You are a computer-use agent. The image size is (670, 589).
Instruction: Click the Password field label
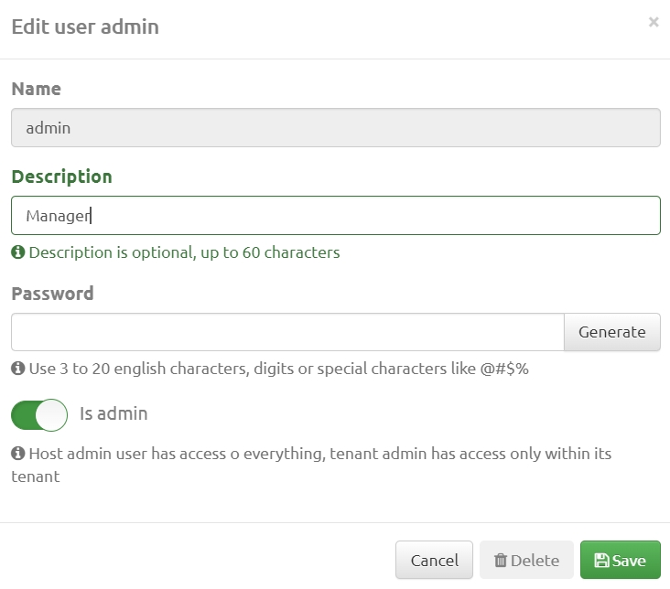pos(52,294)
